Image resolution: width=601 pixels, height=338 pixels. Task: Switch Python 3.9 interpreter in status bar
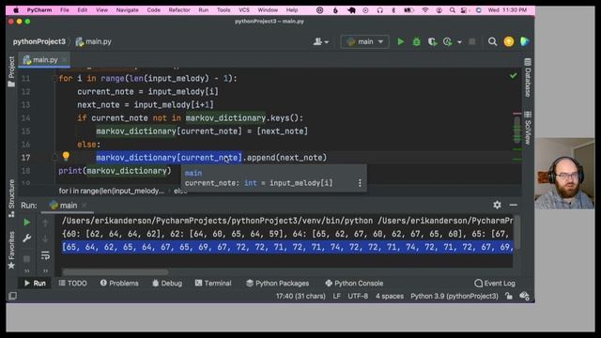pos(455,297)
